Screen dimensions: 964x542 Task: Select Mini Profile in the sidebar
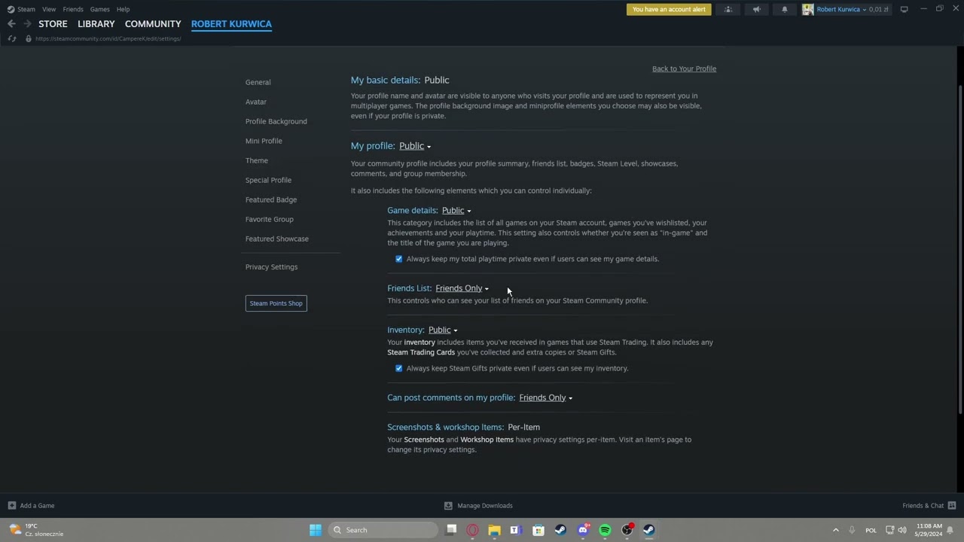[x=264, y=141]
